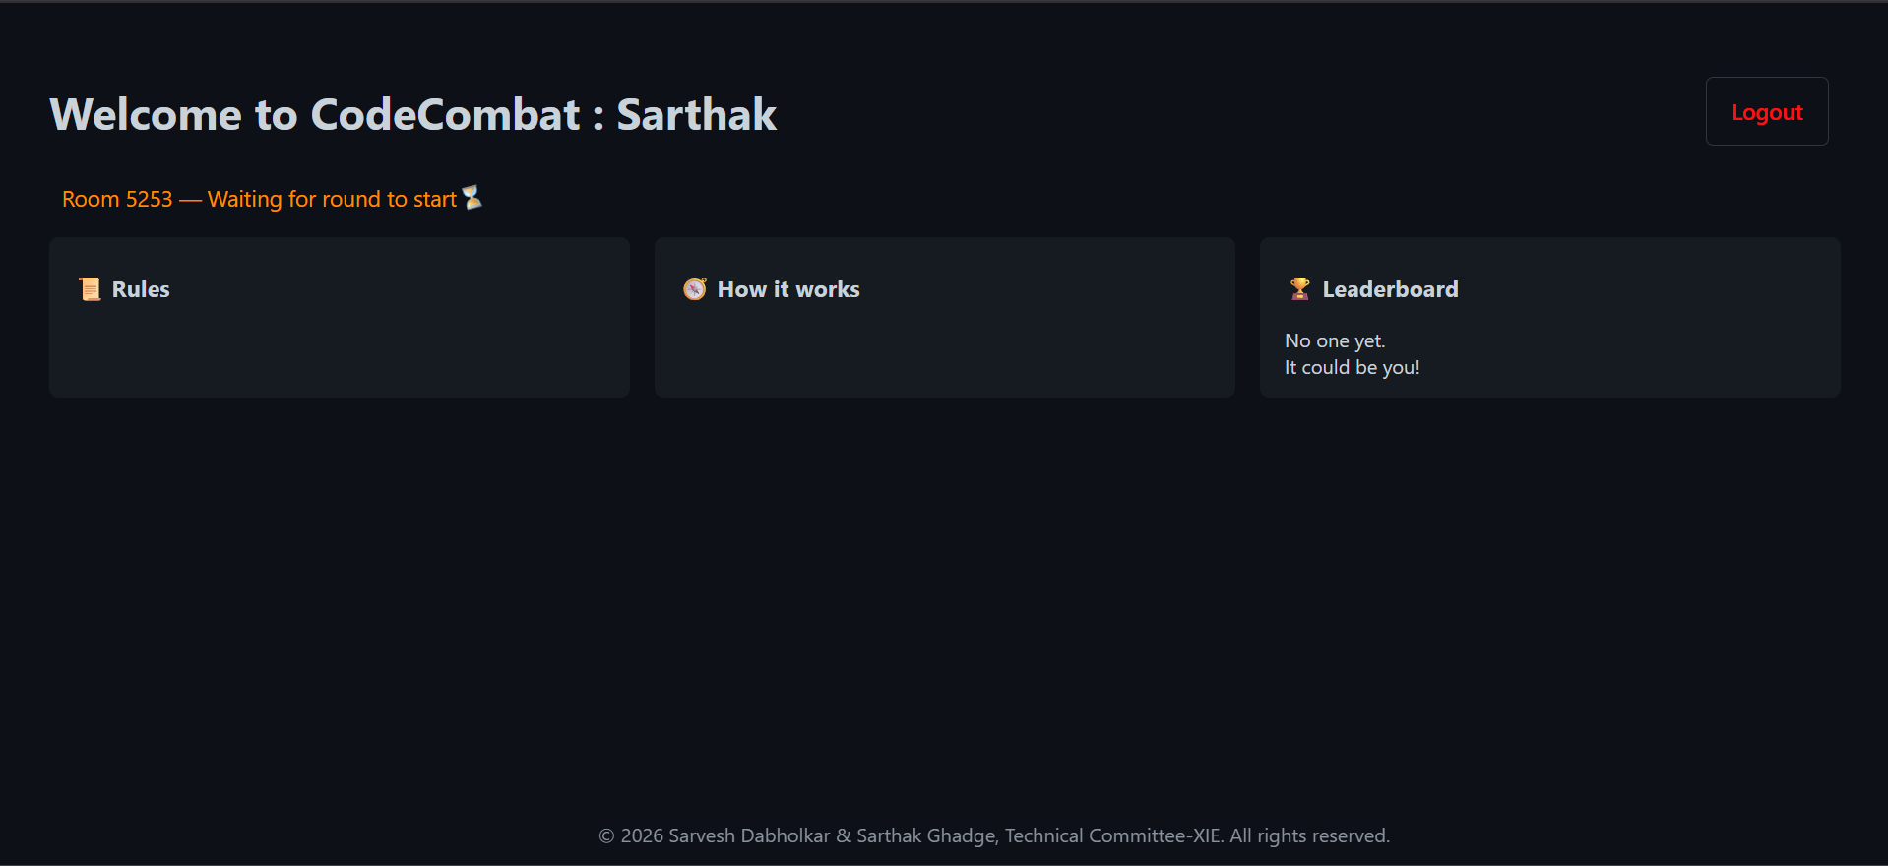Open the Leaderboard card panel
1888x866 pixels.
click(x=1550, y=317)
